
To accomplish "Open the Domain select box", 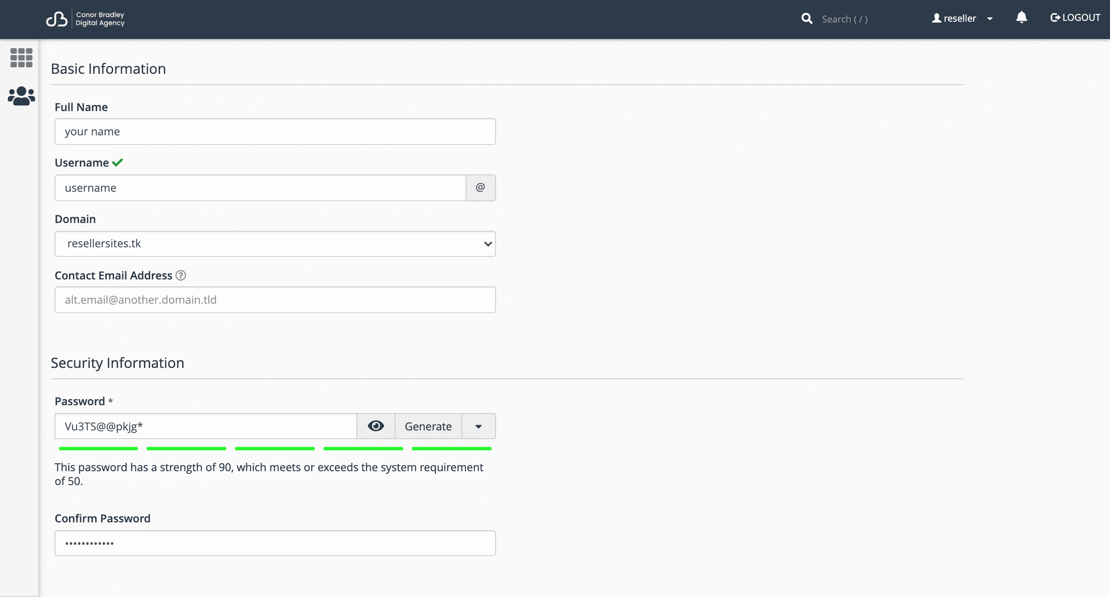I will [x=275, y=244].
